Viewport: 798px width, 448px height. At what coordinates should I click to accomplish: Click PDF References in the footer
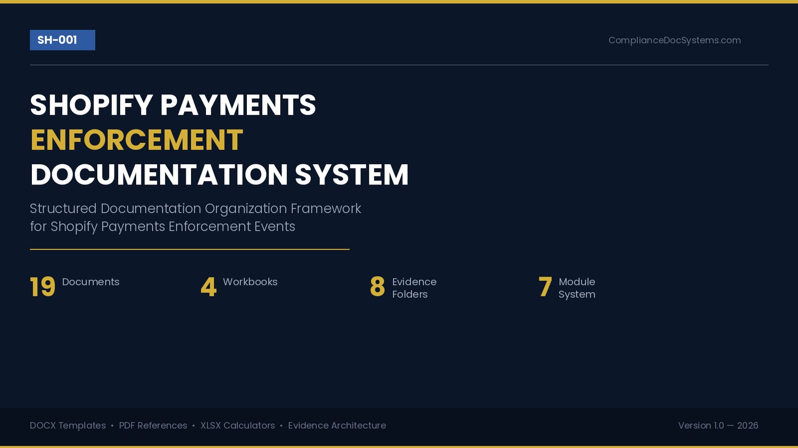click(x=153, y=426)
